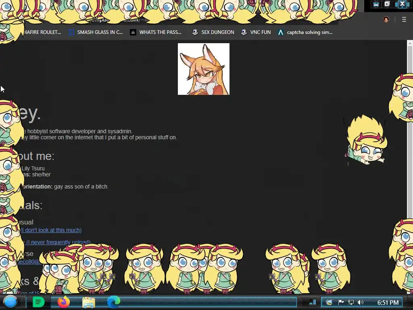413x310 pixels.
Task: Open the SEX DUNGEON bookmark
Action: 213,32
